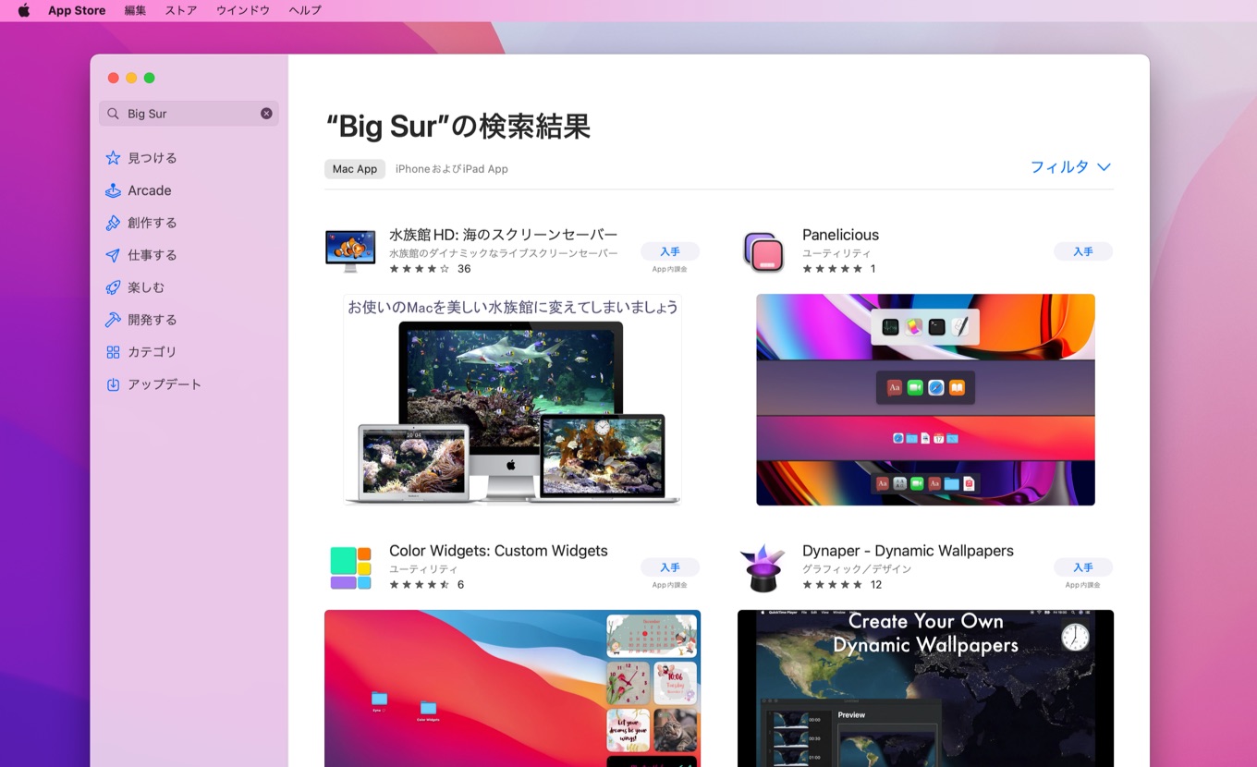Image resolution: width=1257 pixels, height=767 pixels.
Task: Click the "Big Sur"の検索結果 heading
Action: pyautogui.click(x=458, y=127)
